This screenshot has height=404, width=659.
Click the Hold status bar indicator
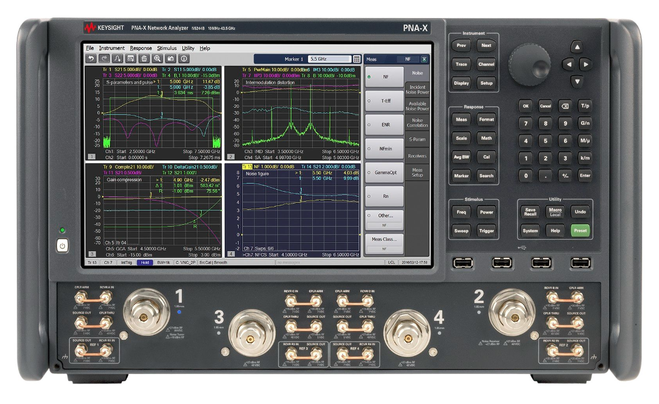(145, 262)
